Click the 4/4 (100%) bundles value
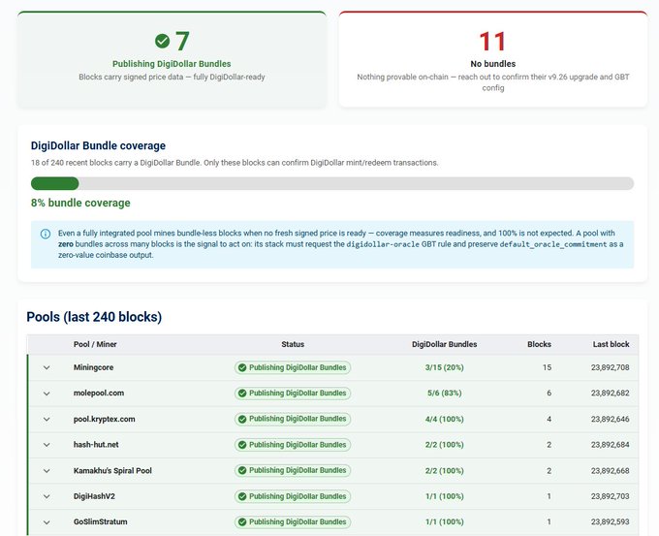 point(444,419)
